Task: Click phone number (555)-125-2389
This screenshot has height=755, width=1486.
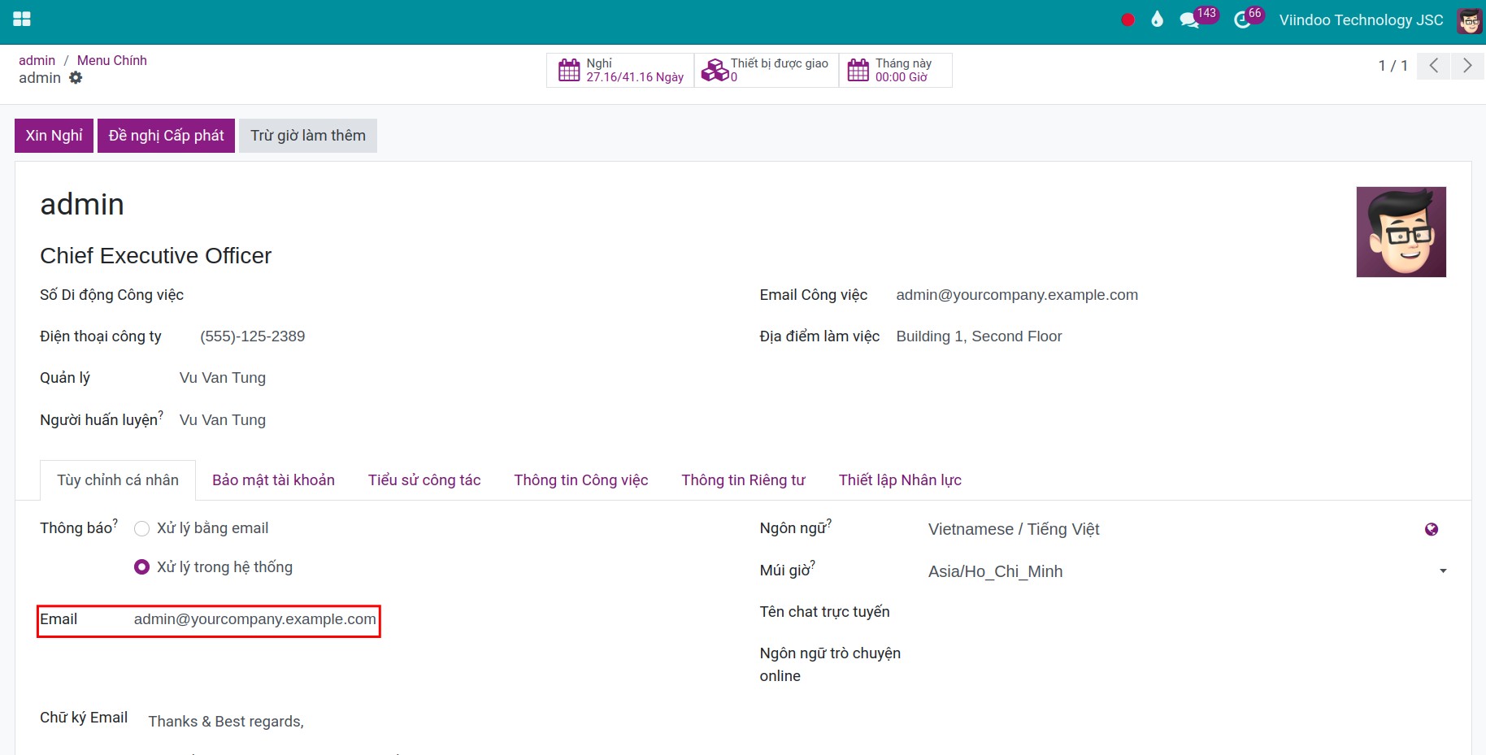Action: point(253,336)
